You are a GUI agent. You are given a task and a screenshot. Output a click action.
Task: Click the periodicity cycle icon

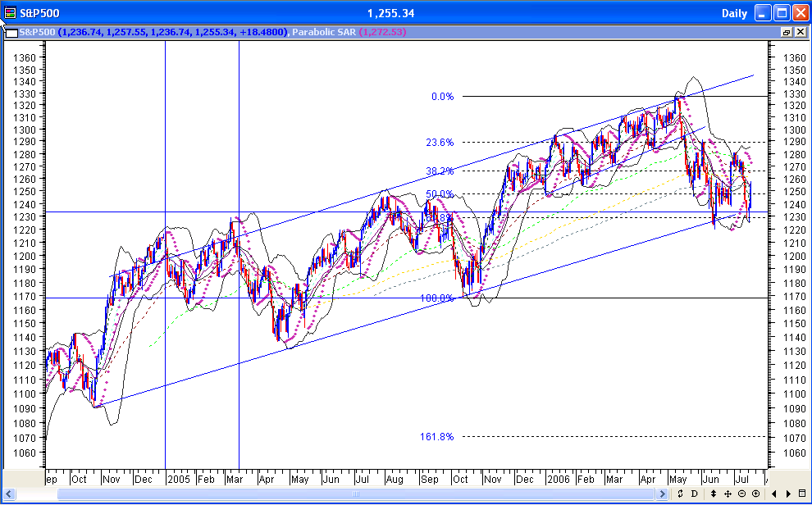[680, 494]
